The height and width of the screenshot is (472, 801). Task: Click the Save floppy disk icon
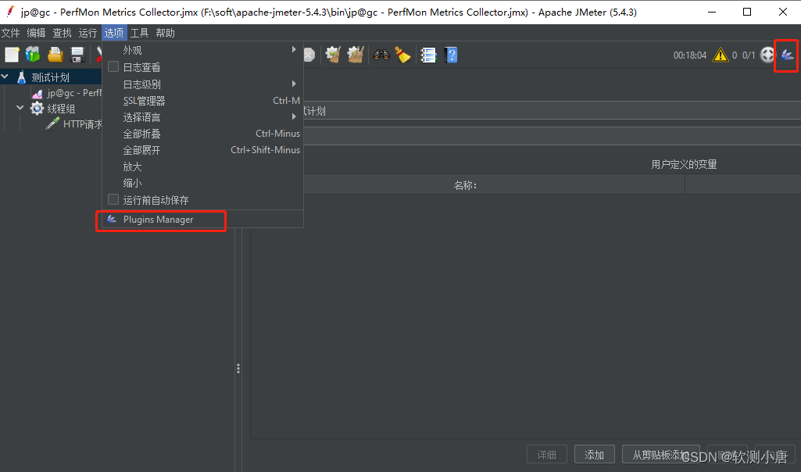pos(77,55)
